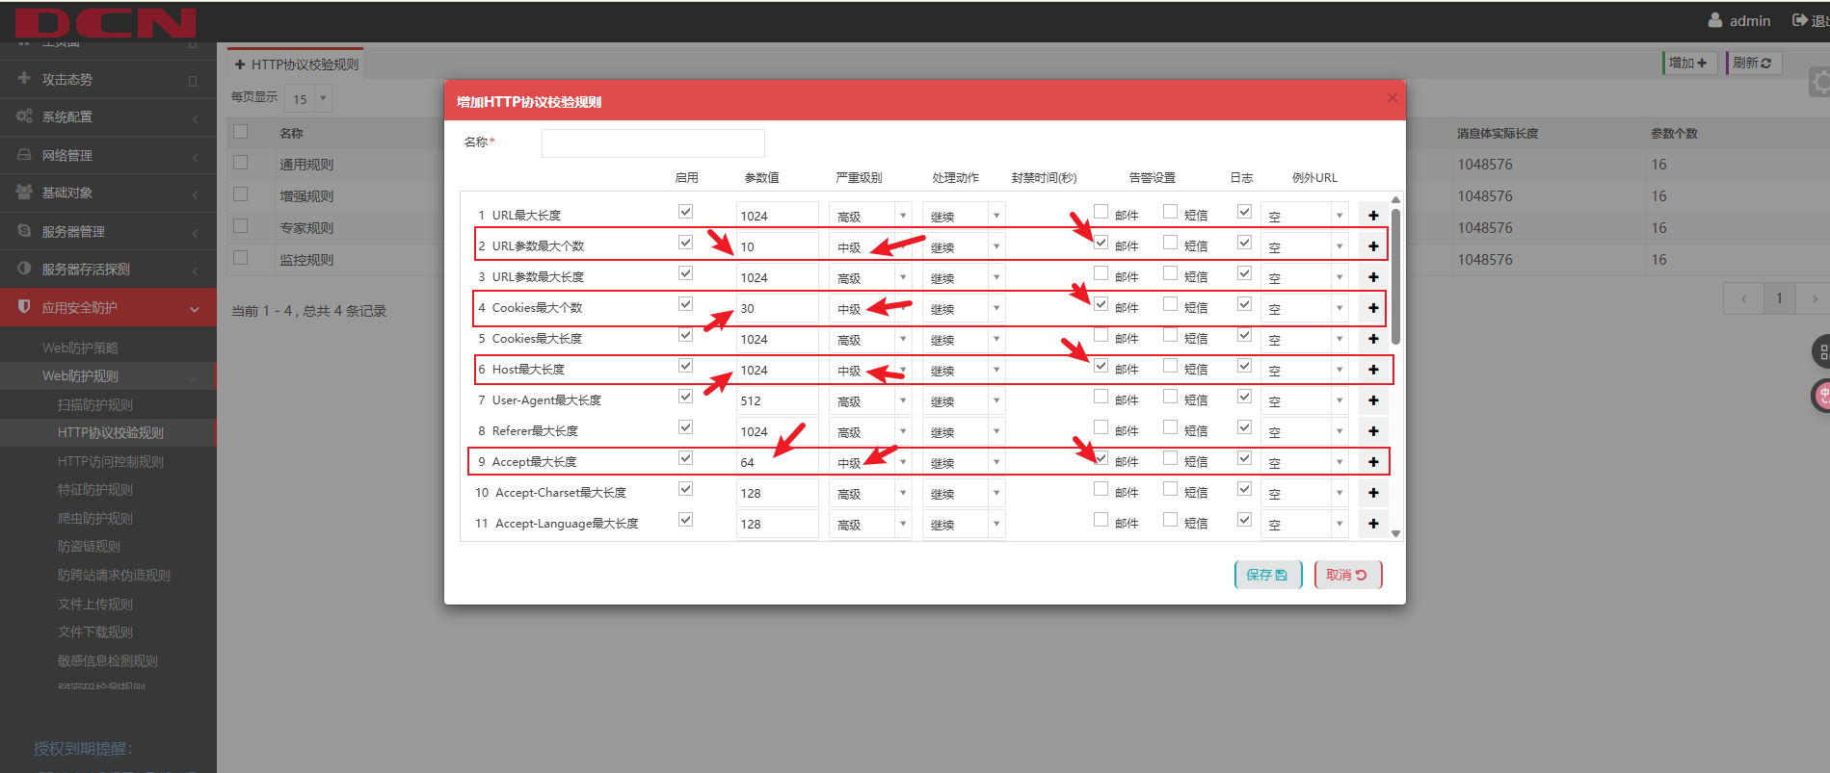Add exception URL for URL参数最大长度 row
The height and width of the screenshot is (773, 1830).
[x=1373, y=277]
